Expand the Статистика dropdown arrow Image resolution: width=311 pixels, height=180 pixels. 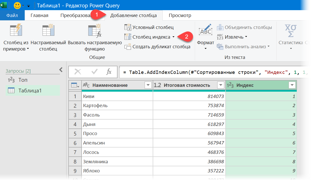(291, 48)
